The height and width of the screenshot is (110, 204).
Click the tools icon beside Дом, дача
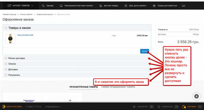pos(126,6)
